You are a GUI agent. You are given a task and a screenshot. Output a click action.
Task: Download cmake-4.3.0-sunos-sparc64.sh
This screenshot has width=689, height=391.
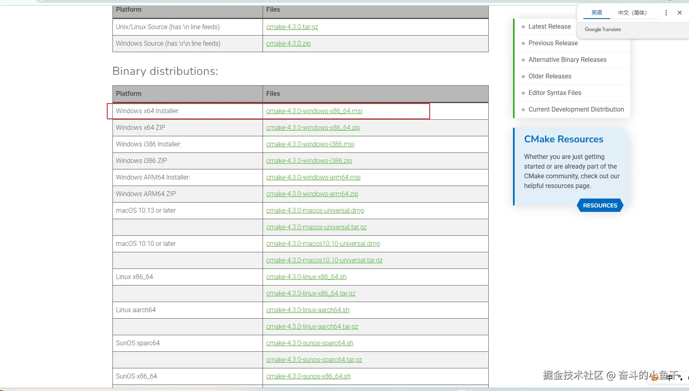[x=310, y=343]
